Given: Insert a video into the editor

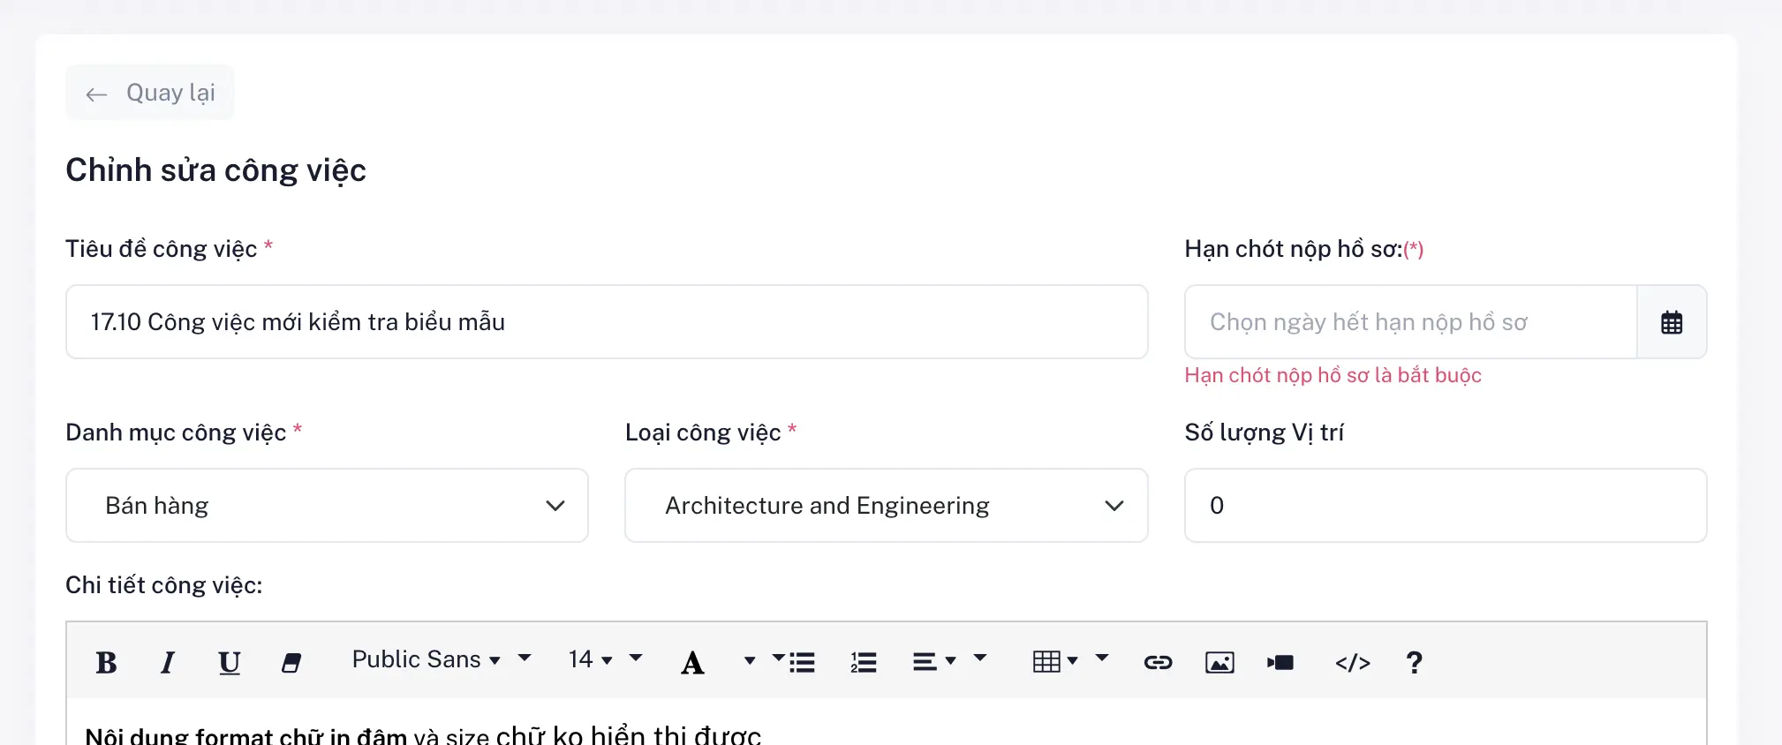Looking at the screenshot, I should [x=1280, y=662].
